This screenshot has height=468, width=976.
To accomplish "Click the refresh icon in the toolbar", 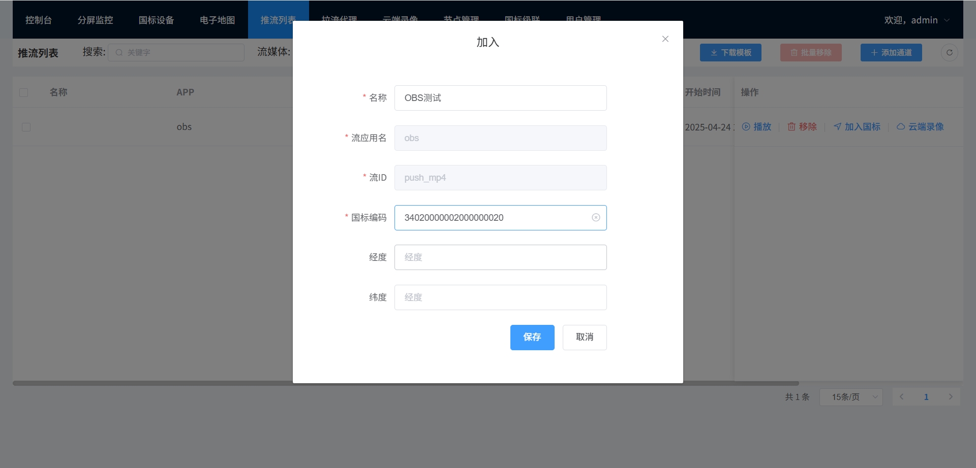I will point(949,53).
